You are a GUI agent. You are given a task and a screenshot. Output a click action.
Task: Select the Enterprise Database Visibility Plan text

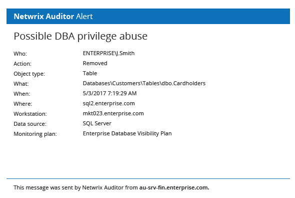click(127, 133)
